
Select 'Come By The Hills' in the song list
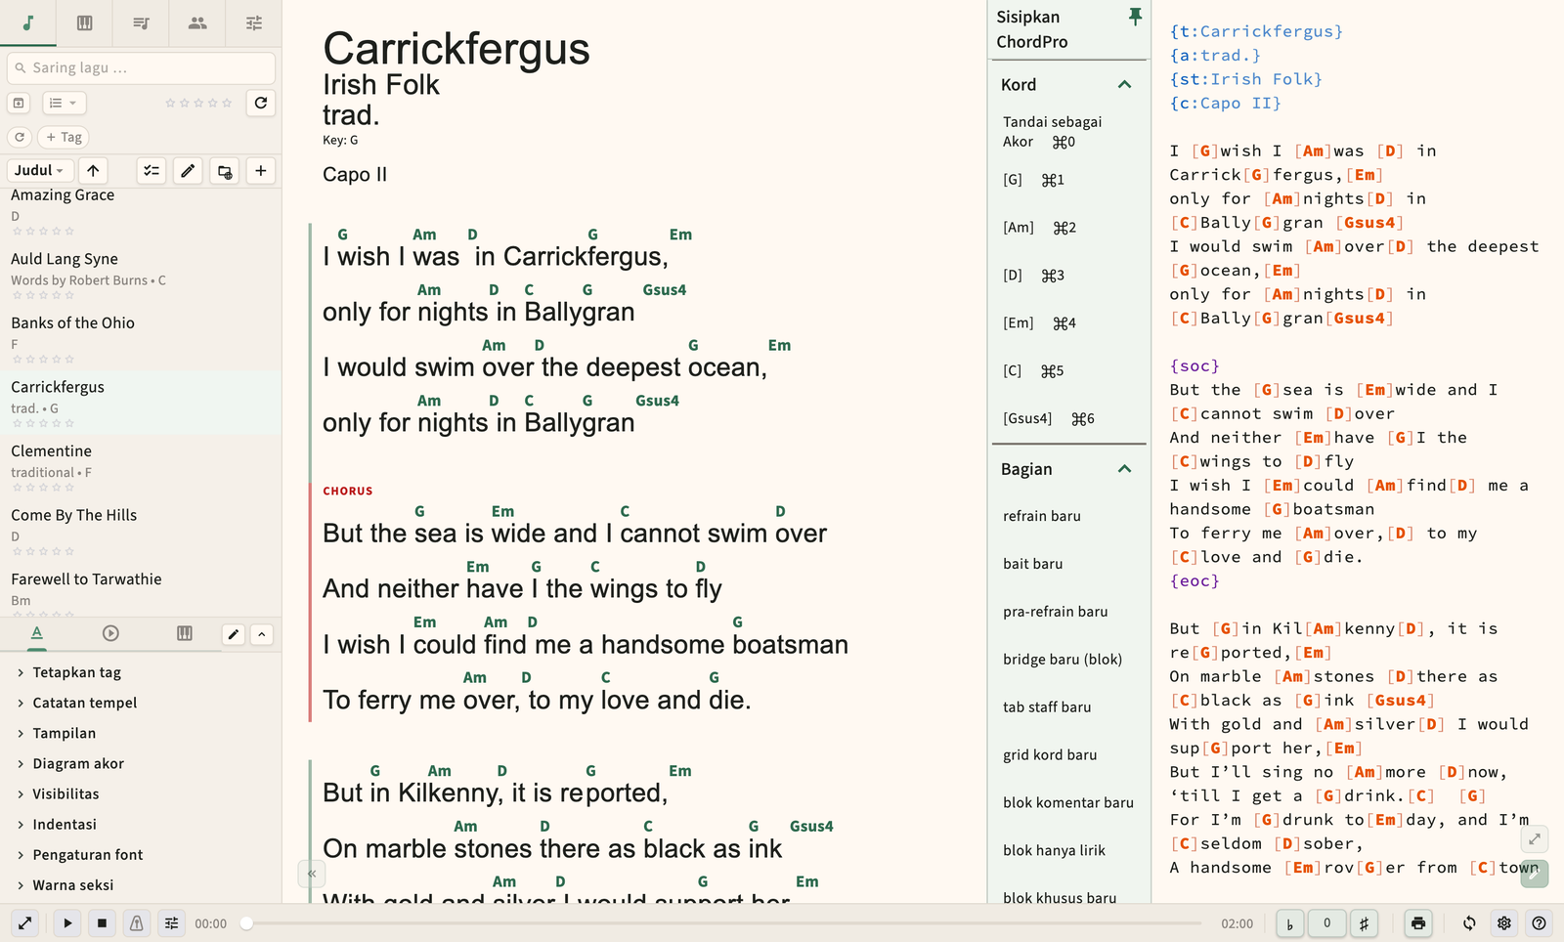tap(141, 530)
